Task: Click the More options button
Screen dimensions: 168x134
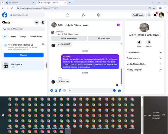Action: click(104, 38)
